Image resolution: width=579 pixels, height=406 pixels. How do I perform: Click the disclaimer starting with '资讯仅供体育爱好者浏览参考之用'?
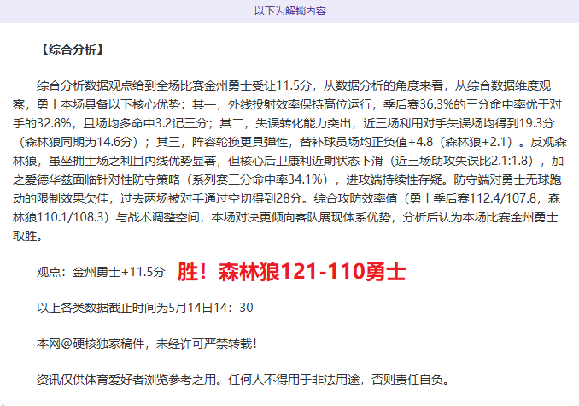[243, 380]
